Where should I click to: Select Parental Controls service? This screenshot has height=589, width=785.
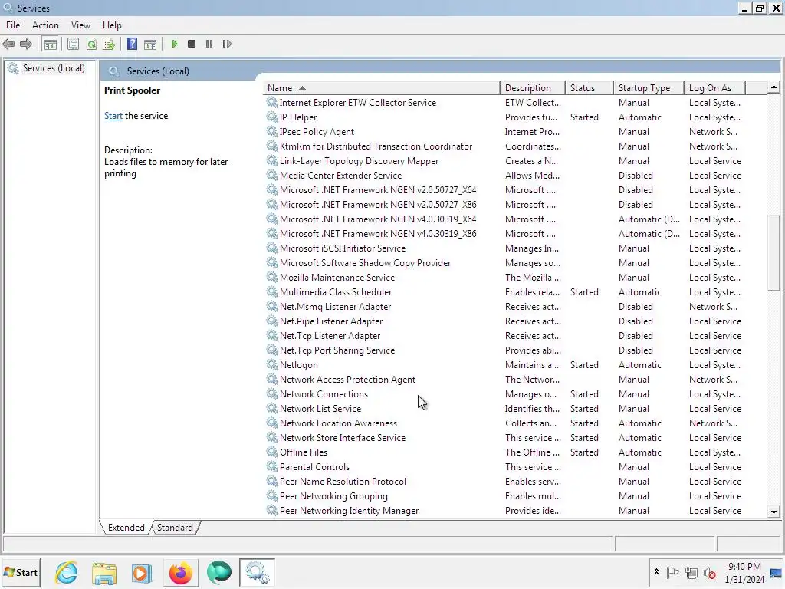[x=314, y=467]
